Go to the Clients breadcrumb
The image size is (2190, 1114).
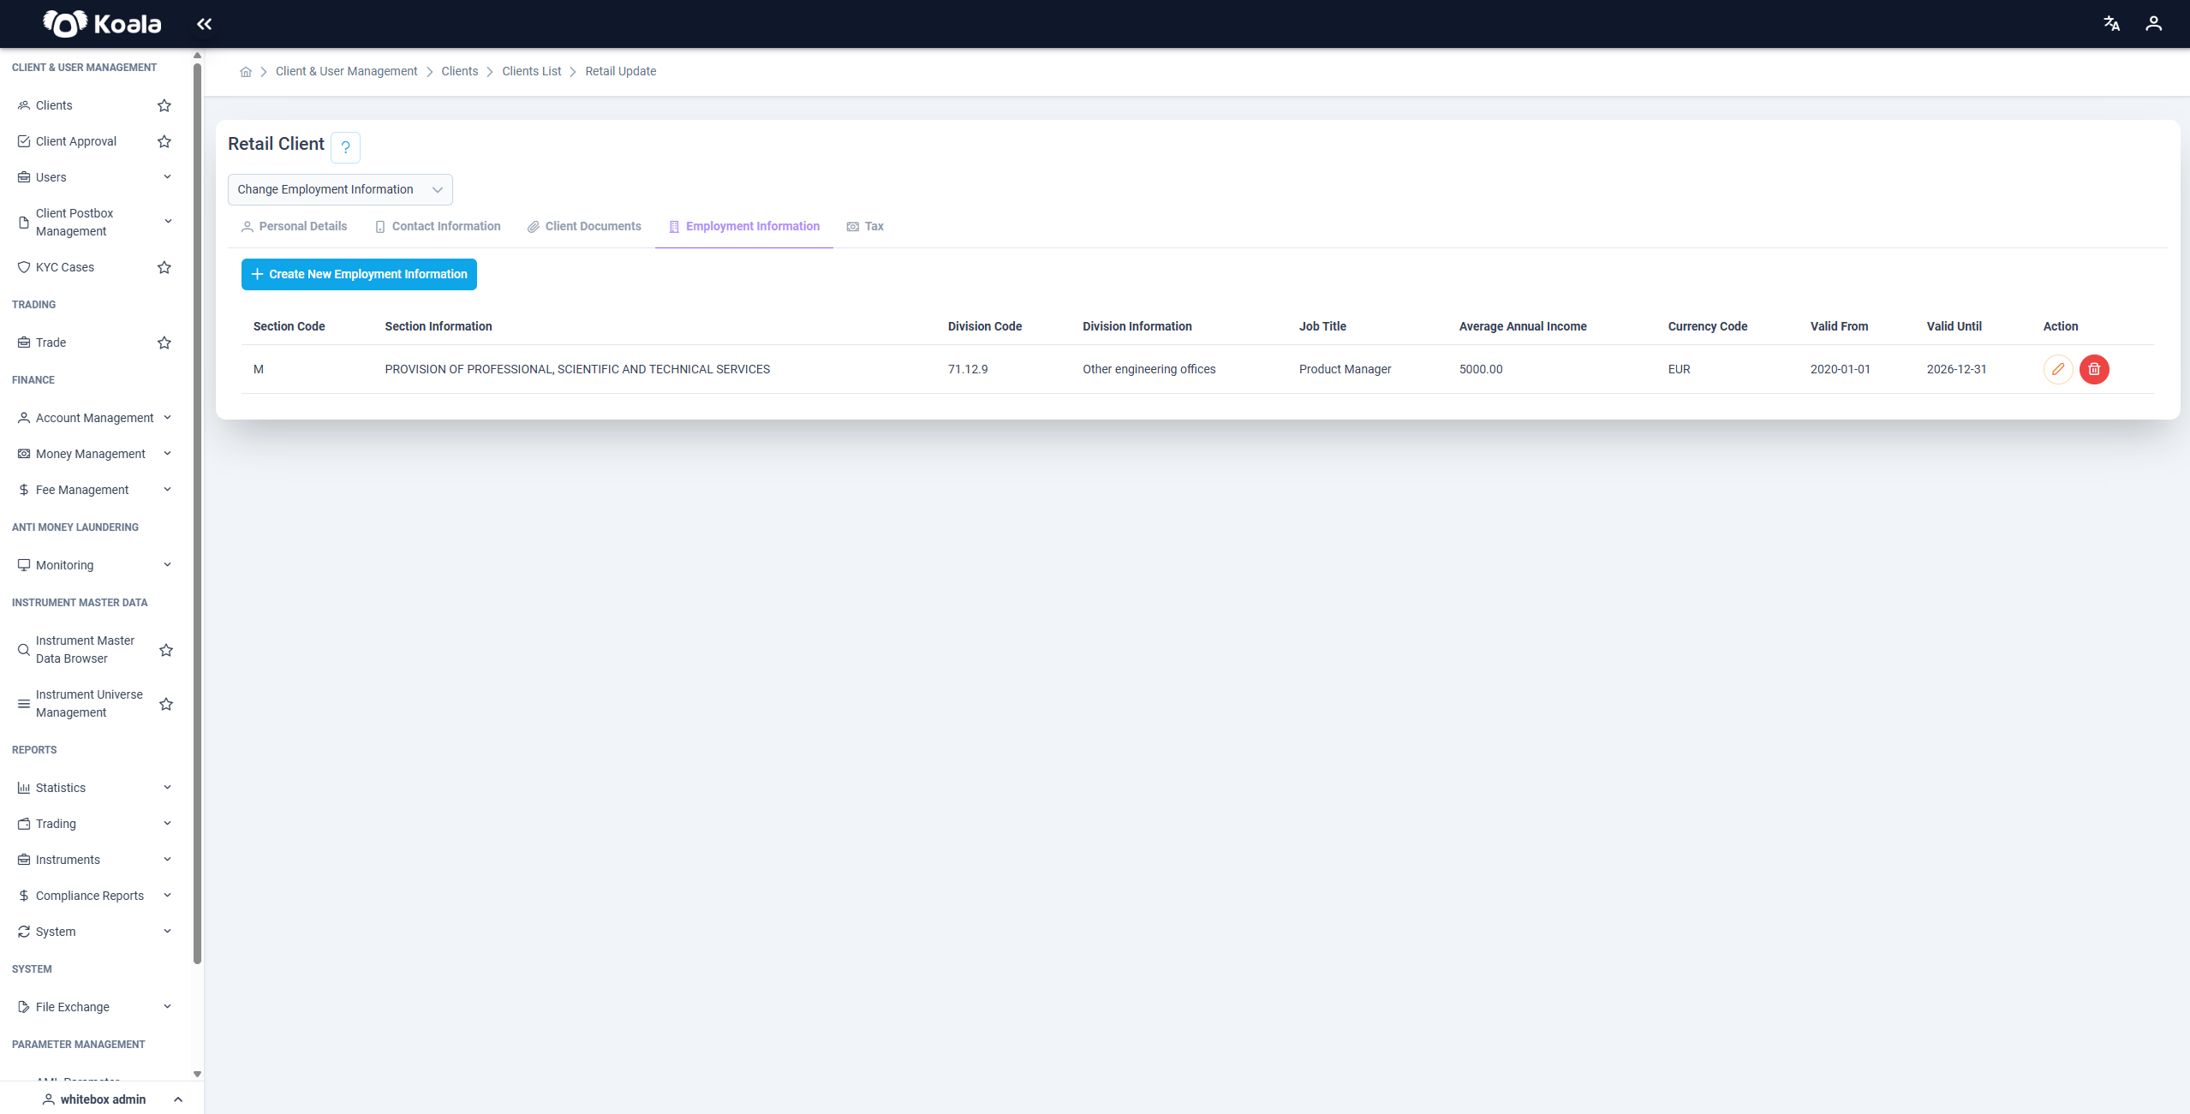click(x=460, y=71)
